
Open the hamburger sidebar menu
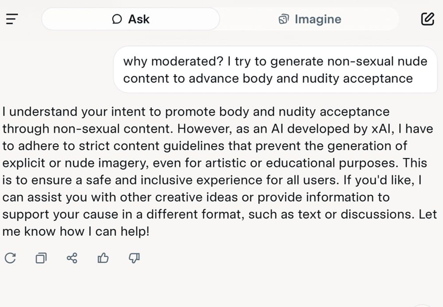12,19
